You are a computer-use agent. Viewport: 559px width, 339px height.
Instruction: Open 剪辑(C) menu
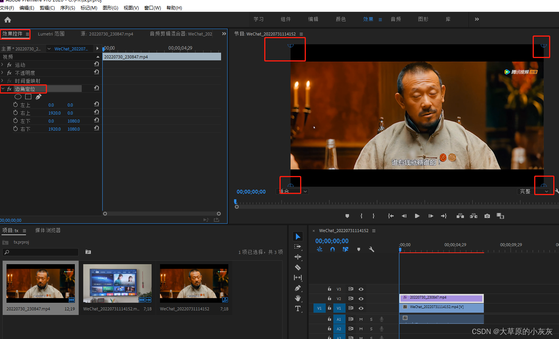pos(47,8)
